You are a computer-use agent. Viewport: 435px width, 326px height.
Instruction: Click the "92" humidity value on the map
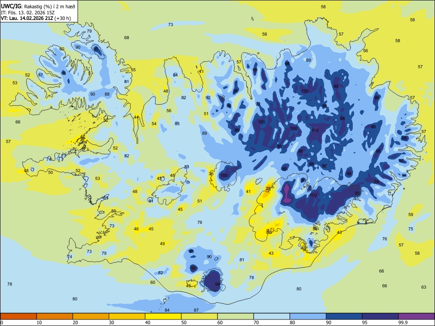tap(208, 97)
